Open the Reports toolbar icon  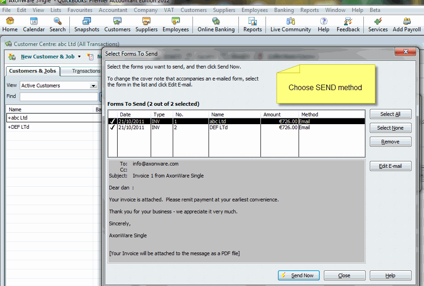click(252, 21)
